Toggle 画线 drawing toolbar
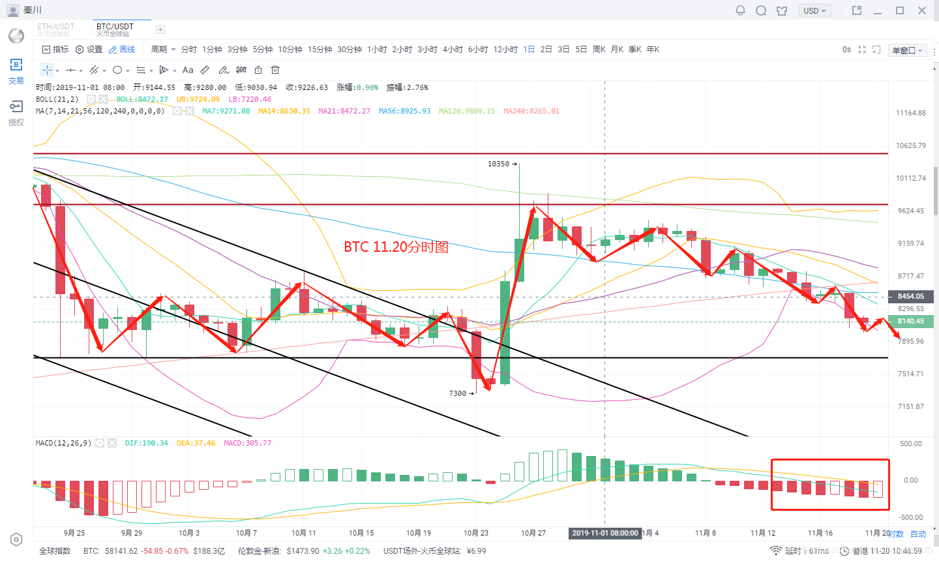This screenshot has height=561, width=939. (122, 50)
